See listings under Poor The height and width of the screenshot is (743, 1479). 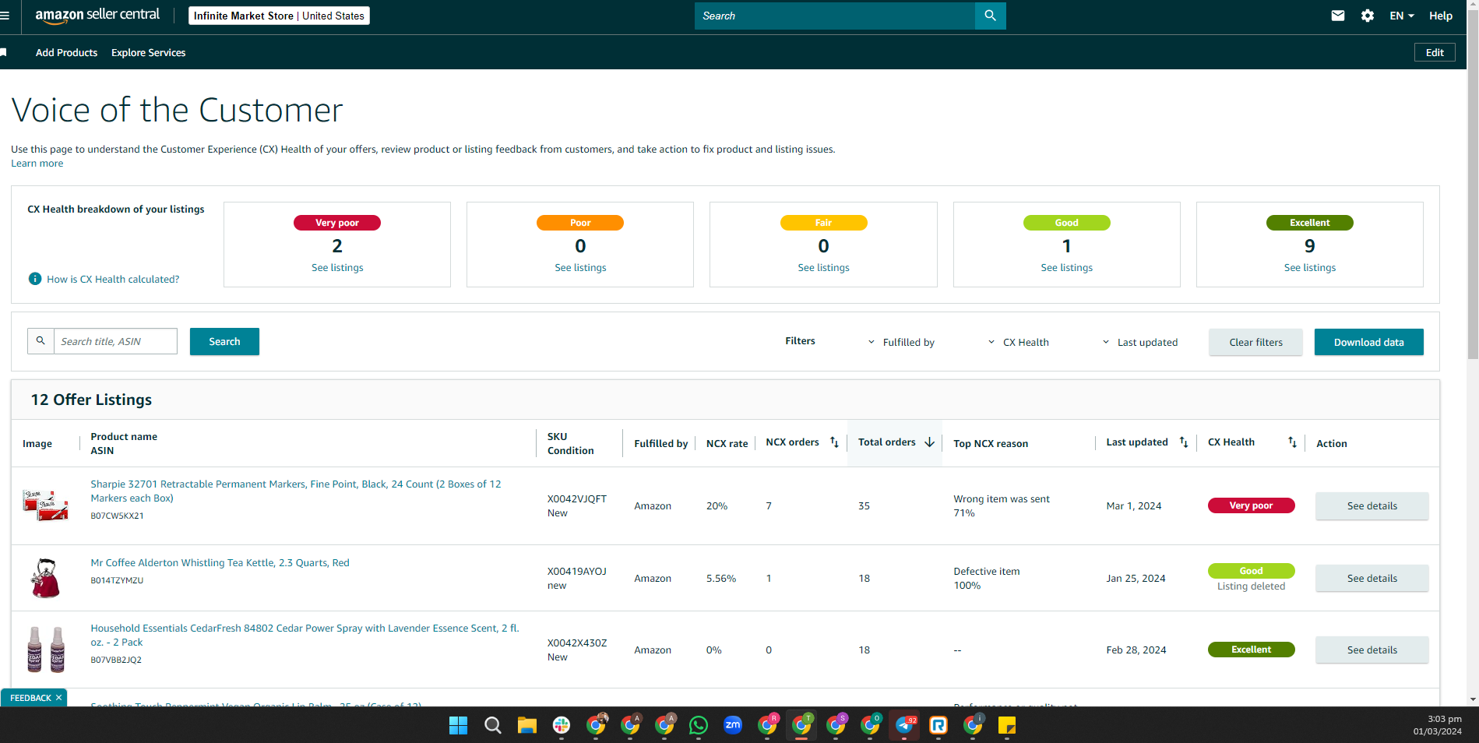coord(580,267)
